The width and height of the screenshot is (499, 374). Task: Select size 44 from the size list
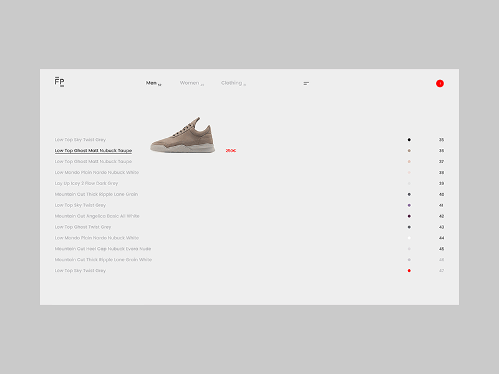pyautogui.click(x=441, y=237)
